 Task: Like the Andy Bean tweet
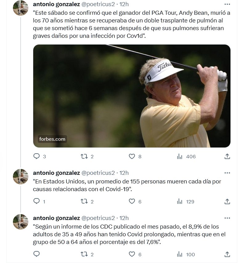point(132,156)
